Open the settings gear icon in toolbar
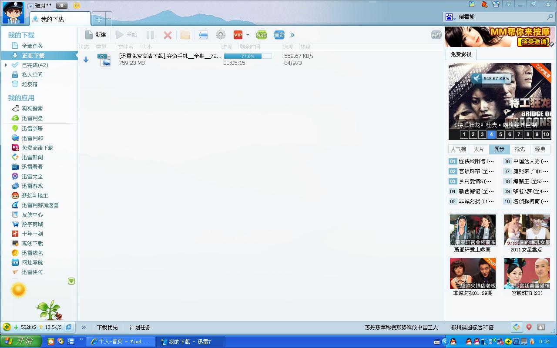Image resolution: width=557 pixels, height=348 pixels. click(221, 35)
